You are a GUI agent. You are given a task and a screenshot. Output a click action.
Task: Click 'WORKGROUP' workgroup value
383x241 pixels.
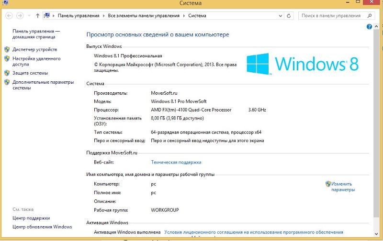[165, 210]
